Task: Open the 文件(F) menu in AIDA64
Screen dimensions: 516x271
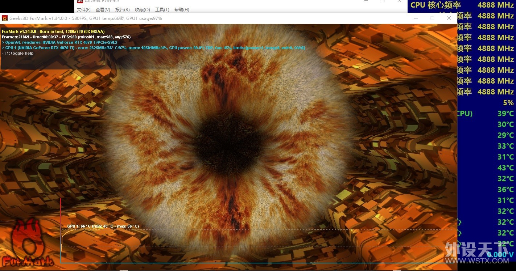Action: pyautogui.click(x=84, y=10)
